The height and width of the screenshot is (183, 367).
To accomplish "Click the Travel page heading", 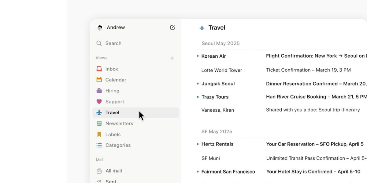I will 217,28.
